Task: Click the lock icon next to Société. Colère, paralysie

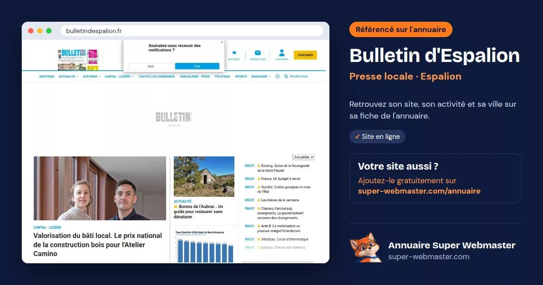Action: pos(259,187)
